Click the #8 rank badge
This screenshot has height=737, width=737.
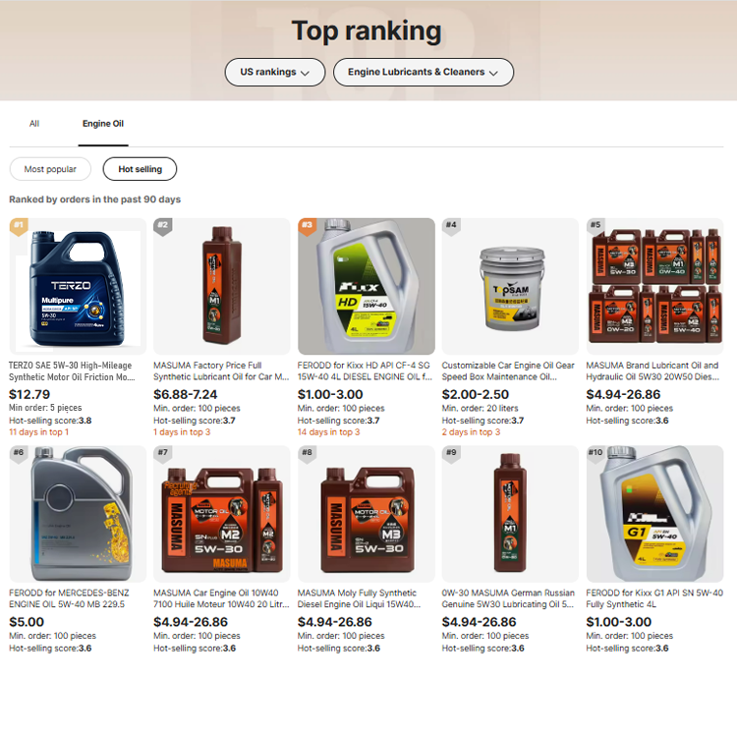pyautogui.click(x=307, y=454)
